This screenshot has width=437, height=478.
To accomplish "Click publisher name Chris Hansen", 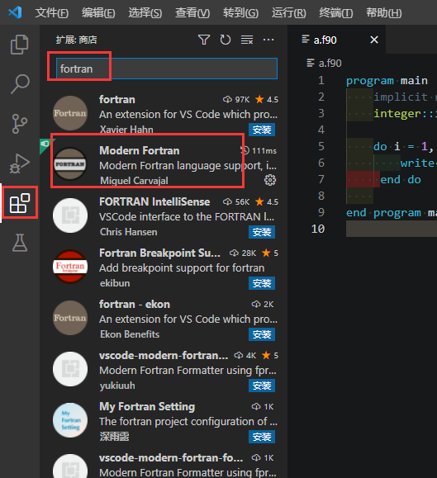I will (128, 232).
